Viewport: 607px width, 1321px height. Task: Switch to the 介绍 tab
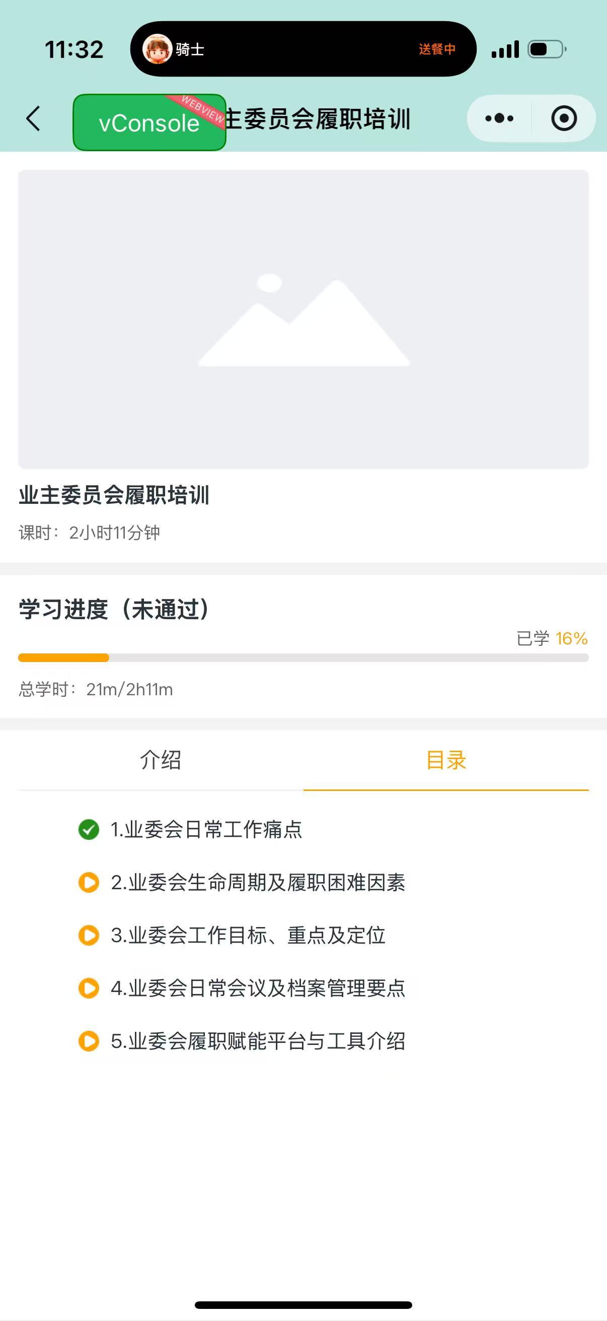[161, 760]
